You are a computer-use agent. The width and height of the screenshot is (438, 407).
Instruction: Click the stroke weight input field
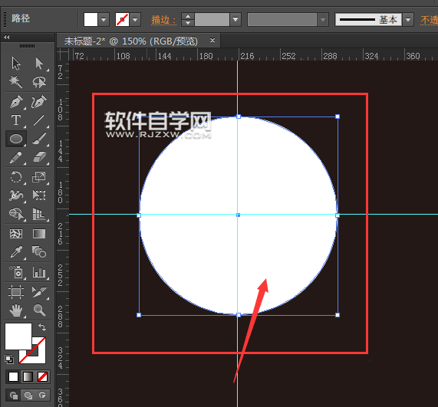(x=212, y=19)
